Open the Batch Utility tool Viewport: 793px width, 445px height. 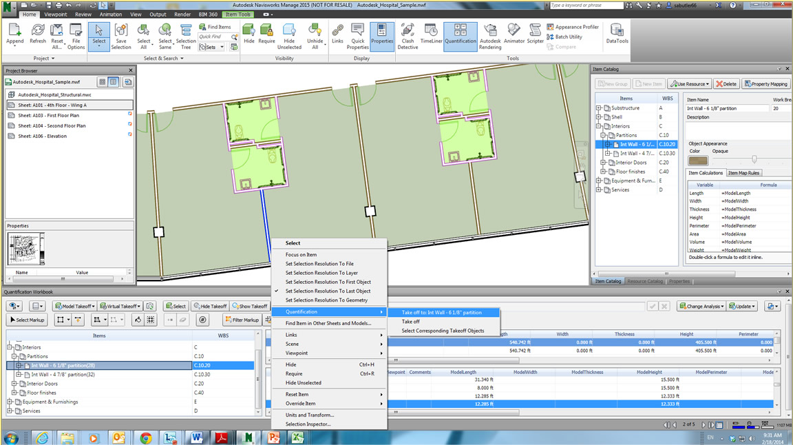click(564, 37)
